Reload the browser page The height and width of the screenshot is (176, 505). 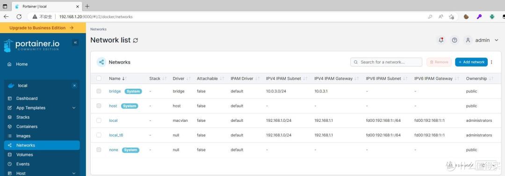tap(19, 17)
